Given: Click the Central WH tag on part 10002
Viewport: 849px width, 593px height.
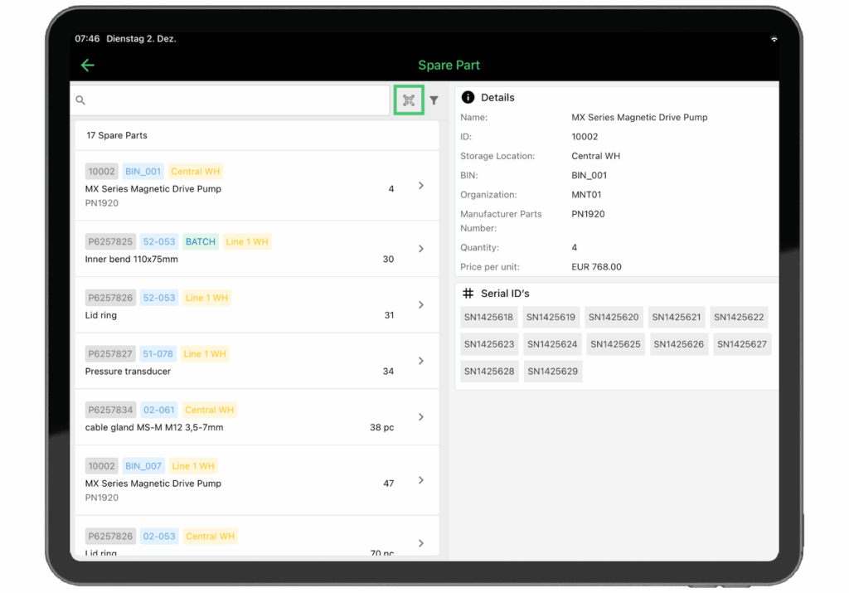Looking at the screenshot, I should tap(195, 171).
